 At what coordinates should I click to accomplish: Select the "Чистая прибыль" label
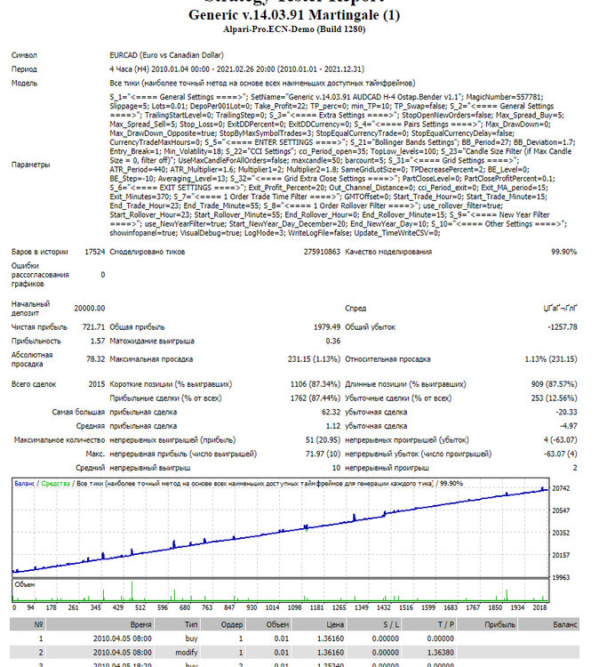point(39,327)
